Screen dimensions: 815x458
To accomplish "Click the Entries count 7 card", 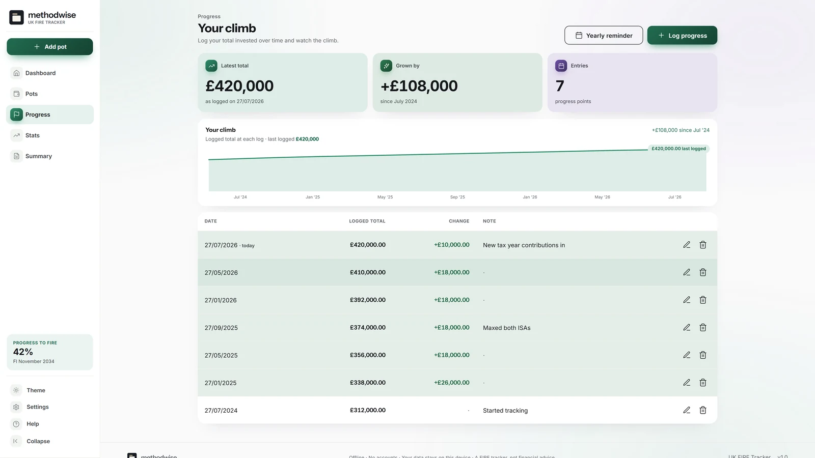I will 632,82.
